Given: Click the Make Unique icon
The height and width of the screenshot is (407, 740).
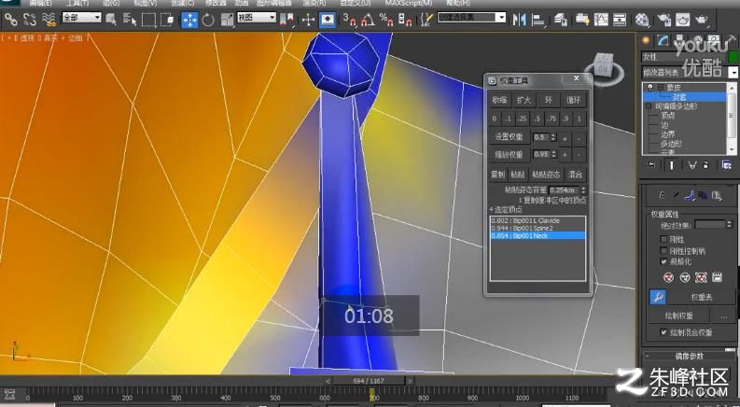Looking at the screenshot, I should tap(691, 165).
